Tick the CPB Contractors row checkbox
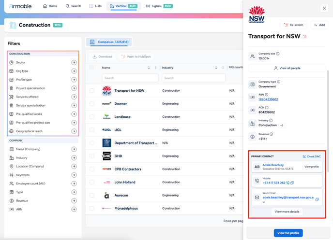This screenshot has height=240, width=333. [x=92, y=169]
